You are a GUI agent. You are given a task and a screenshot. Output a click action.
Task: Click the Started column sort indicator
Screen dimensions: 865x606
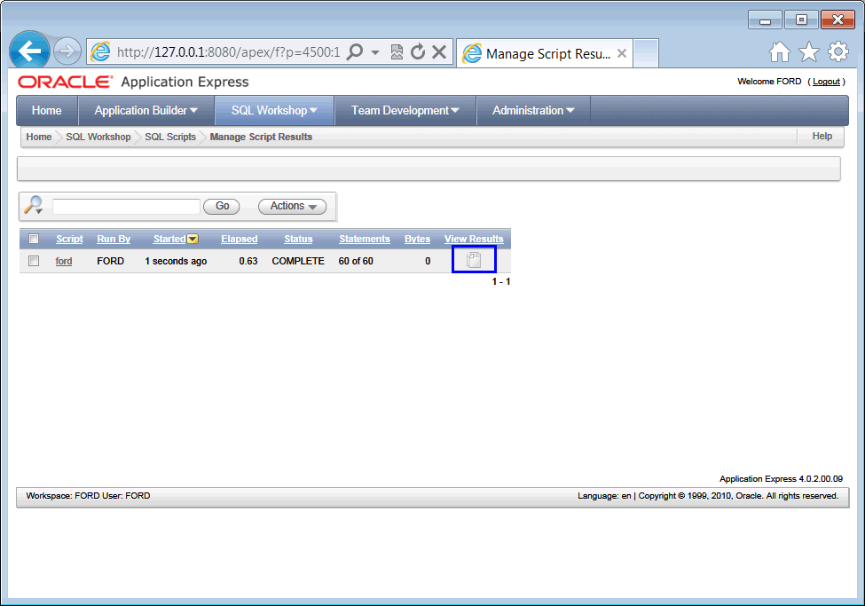pyautogui.click(x=193, y=239)
